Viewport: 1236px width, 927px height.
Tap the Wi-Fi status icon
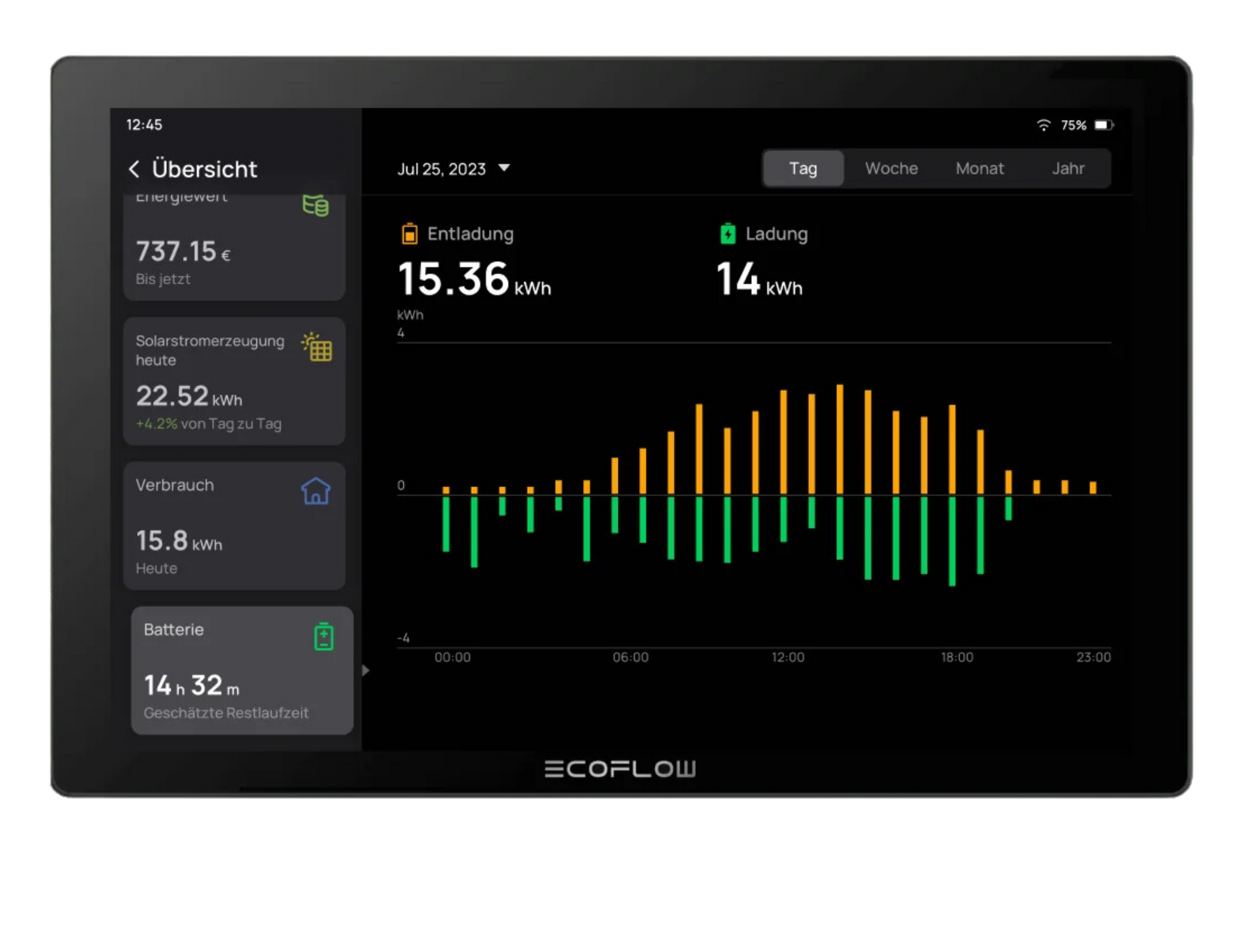1043,125
